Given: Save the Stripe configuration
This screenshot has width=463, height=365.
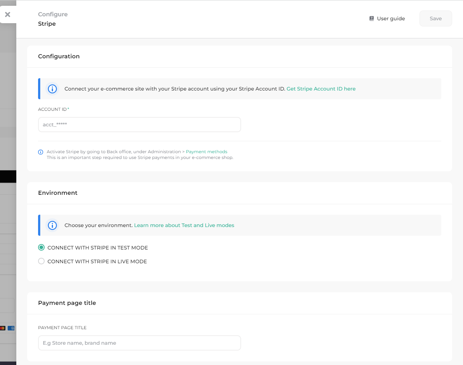Looking at the screenshot, I should [x=435, y=18].
